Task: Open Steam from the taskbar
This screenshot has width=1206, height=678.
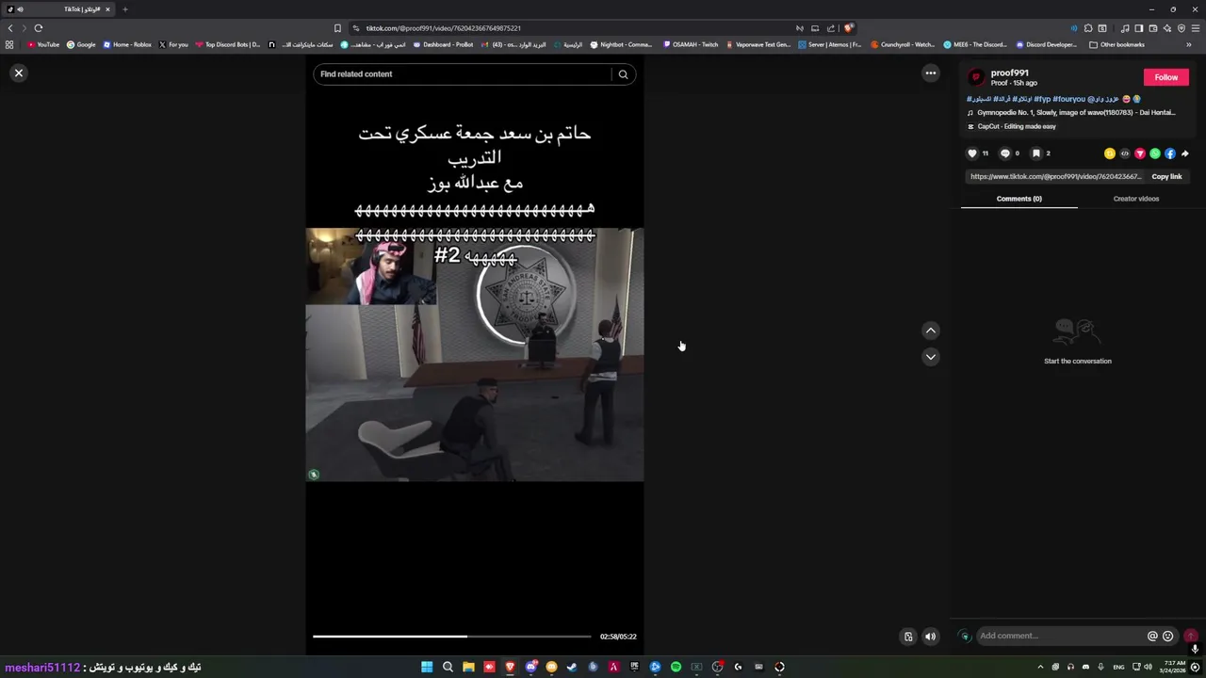Action: click(572, 667)
